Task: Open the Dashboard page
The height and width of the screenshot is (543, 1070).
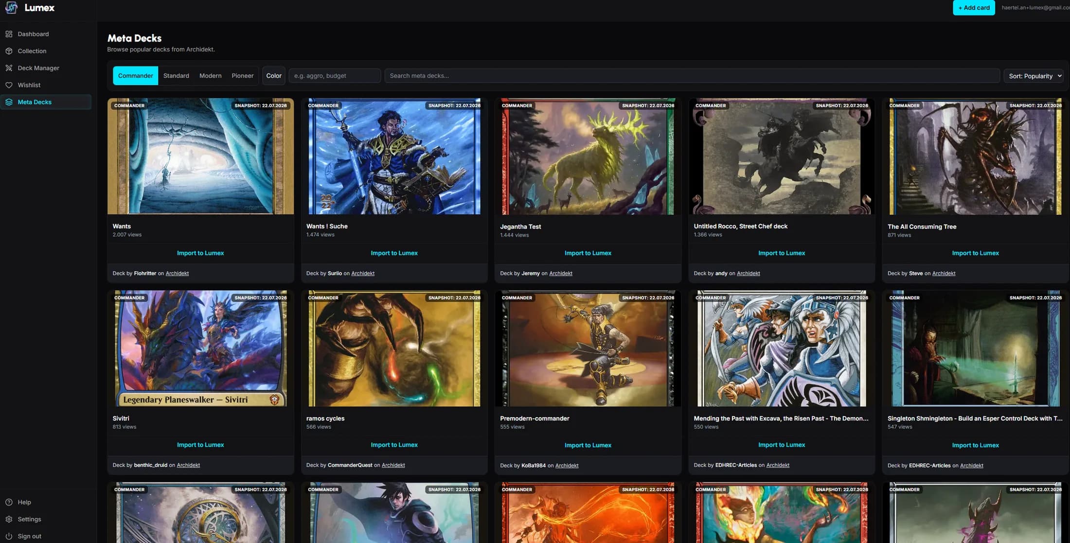Action: [x=46, y=34]
